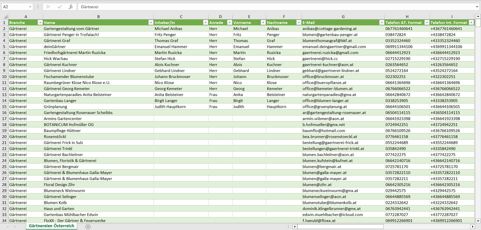The width and height of the screenshot is (481, 230).
Task: Click the Select All corner triangle
Action: (5, 17)
